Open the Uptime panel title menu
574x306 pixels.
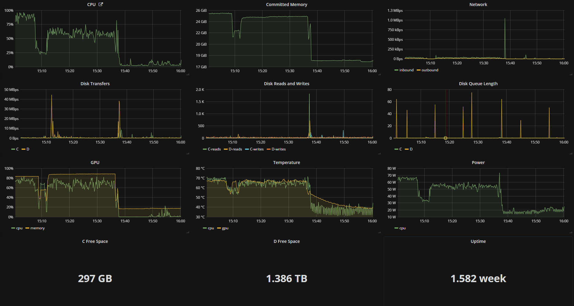pos(478,241)
